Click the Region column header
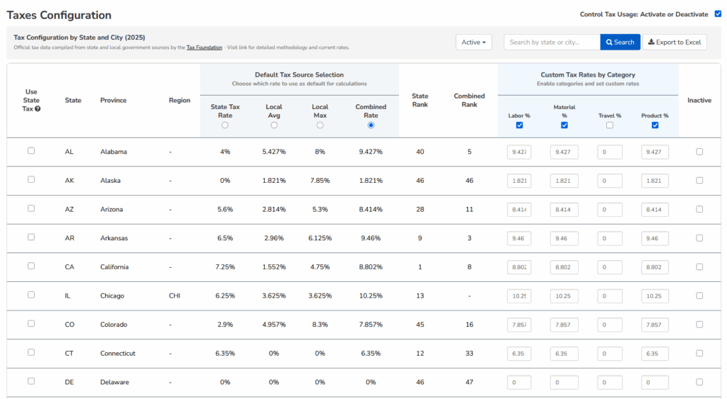This screenshot has width=727, height=399. click(180, 100)
